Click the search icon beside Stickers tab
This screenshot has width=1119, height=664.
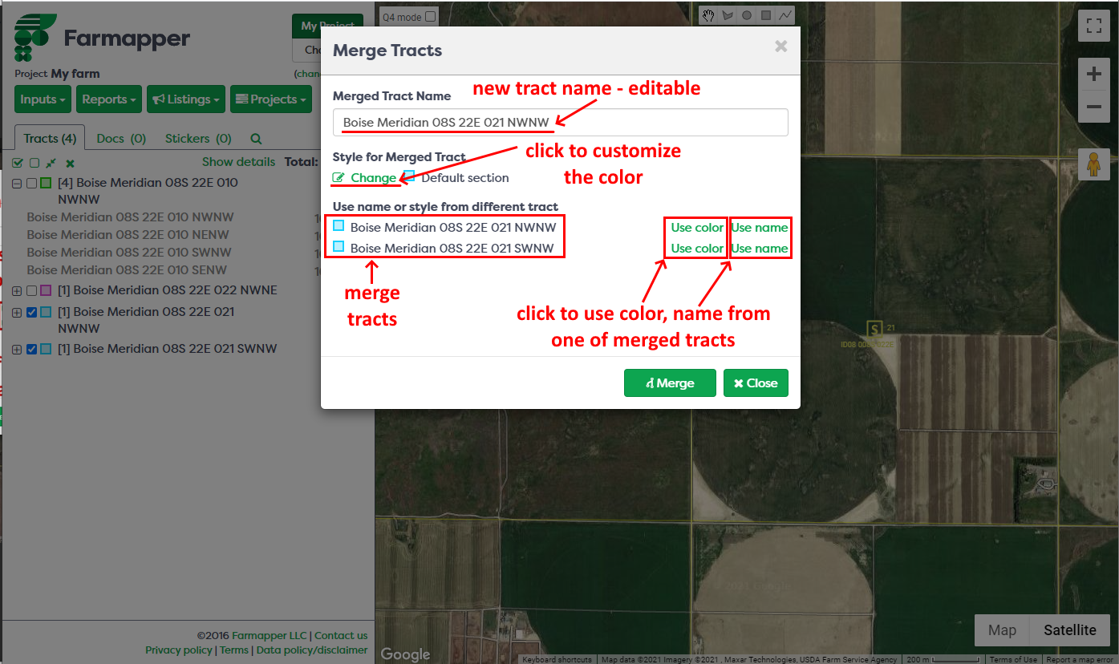(x=256, y=139)
